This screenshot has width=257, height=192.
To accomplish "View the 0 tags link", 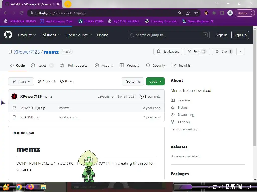I will (x=67, y=81).
